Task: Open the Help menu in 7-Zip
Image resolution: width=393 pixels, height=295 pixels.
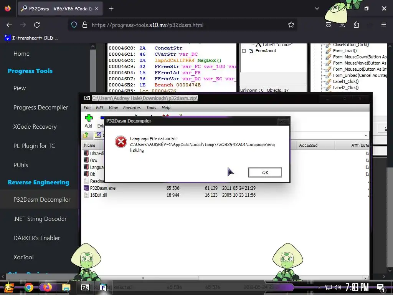Action: (x=166, y=108)
